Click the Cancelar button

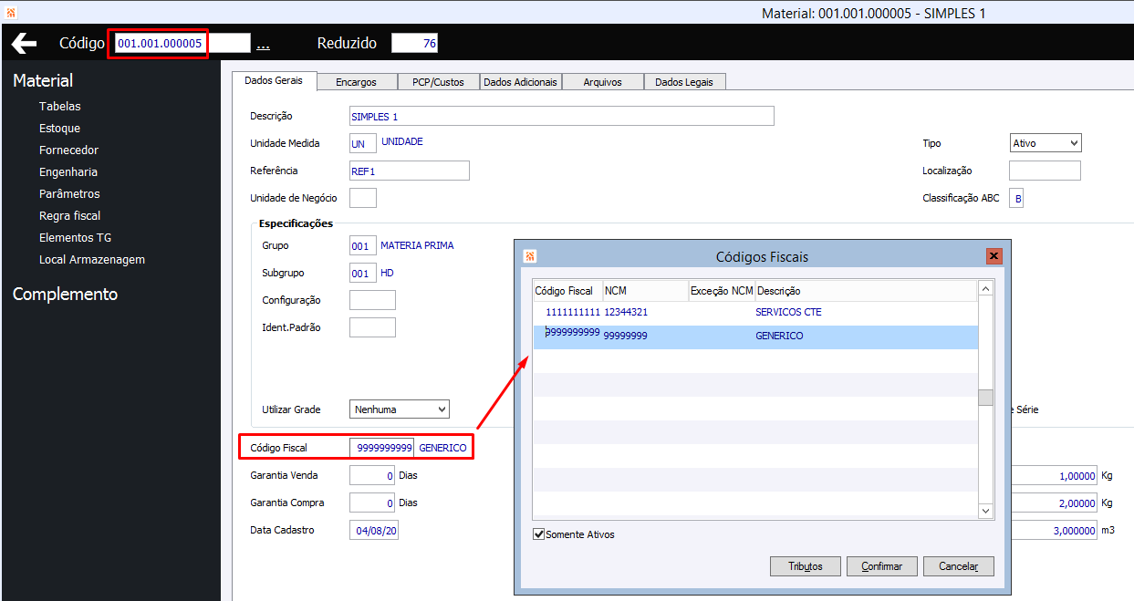pos(958,566)
